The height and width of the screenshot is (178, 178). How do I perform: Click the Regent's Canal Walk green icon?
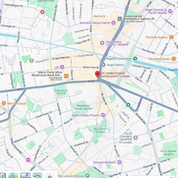[x=135, y=59]
